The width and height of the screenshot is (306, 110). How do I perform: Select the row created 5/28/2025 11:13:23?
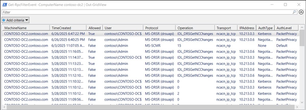tap(150, 64)
